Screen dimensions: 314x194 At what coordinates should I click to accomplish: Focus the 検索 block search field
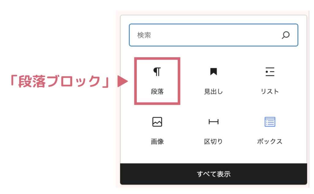(213, 35)
